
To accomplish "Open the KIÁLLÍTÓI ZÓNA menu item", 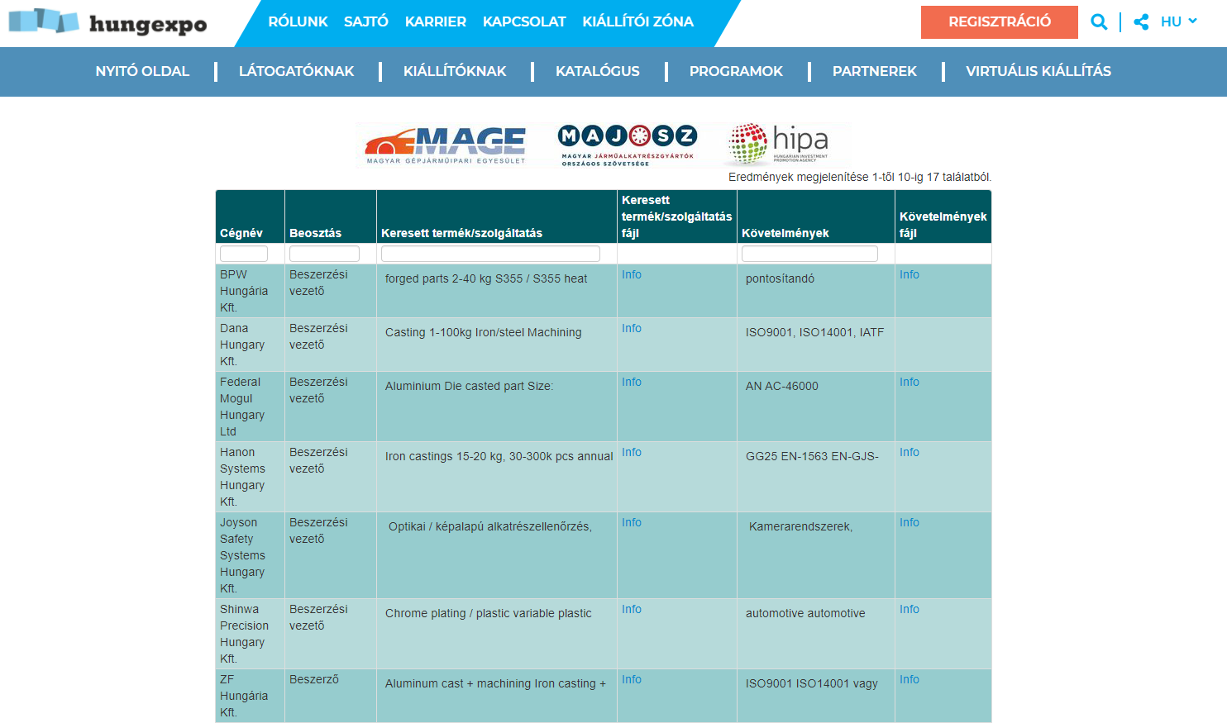I will click(637, 21).
